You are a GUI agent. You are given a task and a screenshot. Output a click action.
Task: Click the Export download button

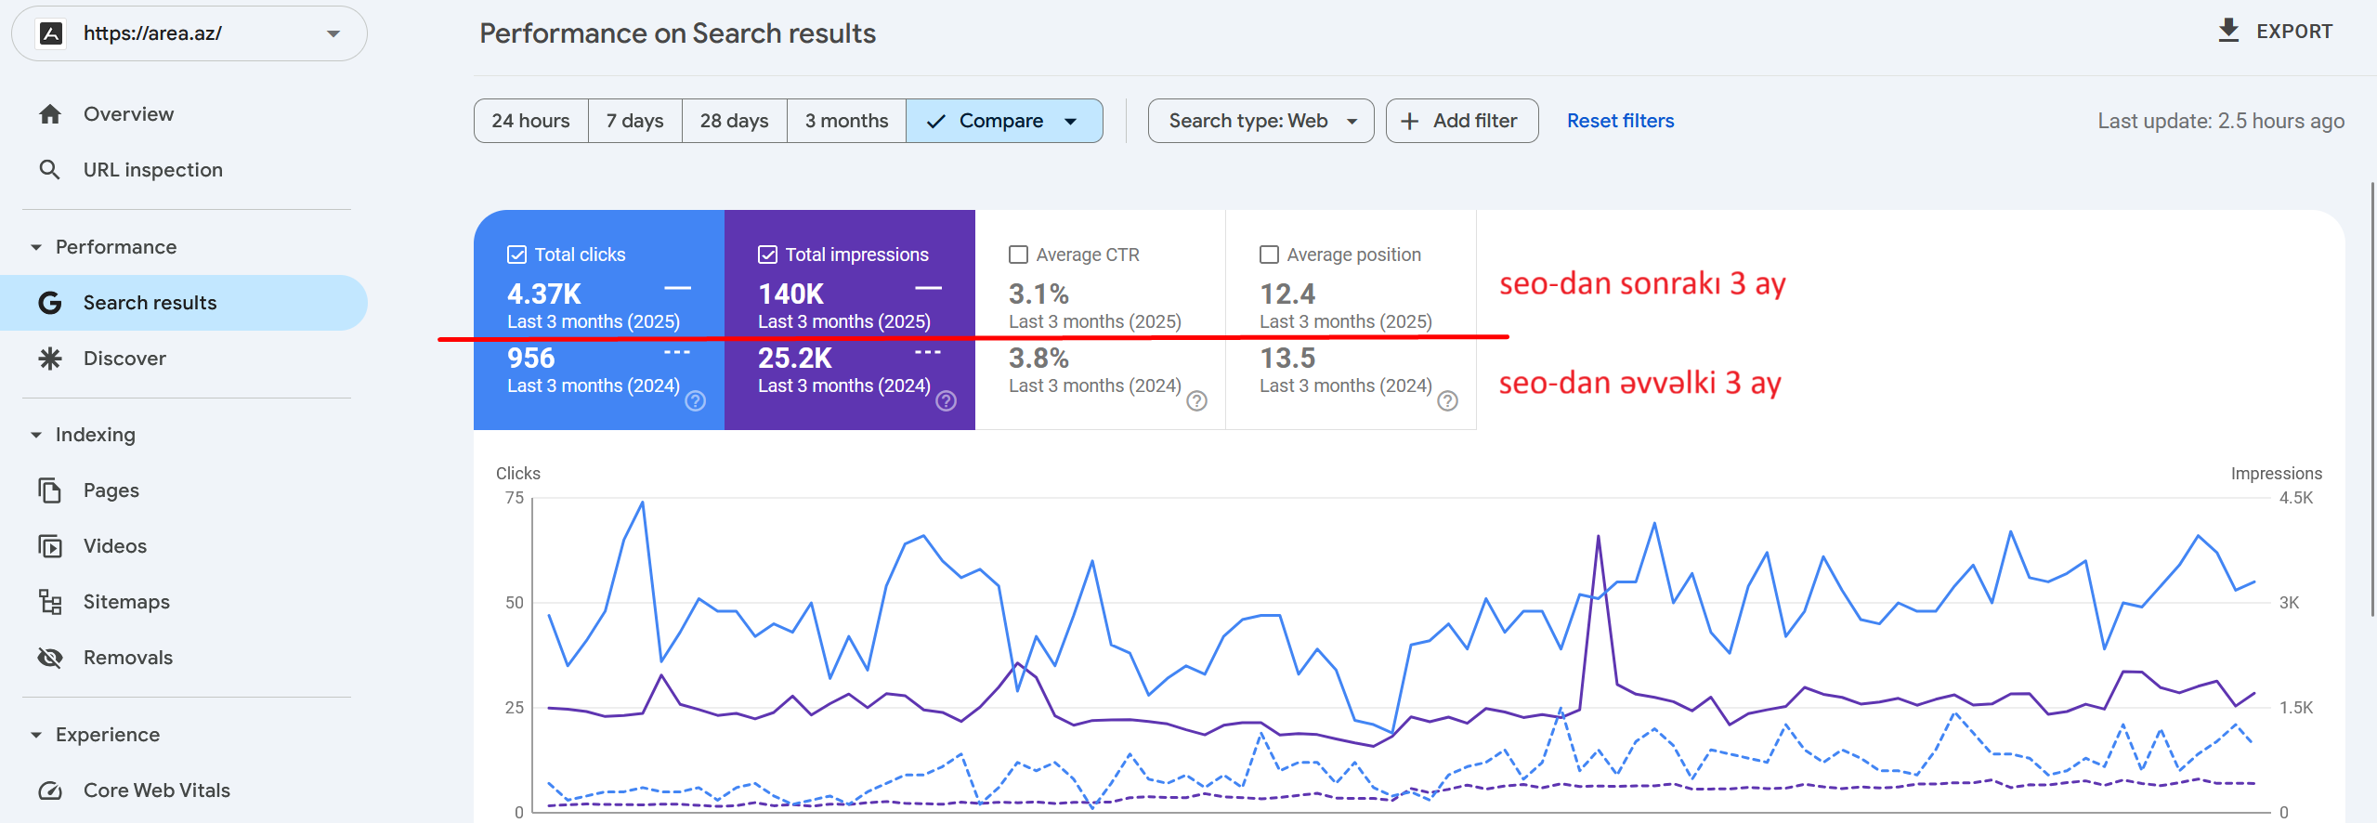pyautogui.click(x=2274, y=32)
